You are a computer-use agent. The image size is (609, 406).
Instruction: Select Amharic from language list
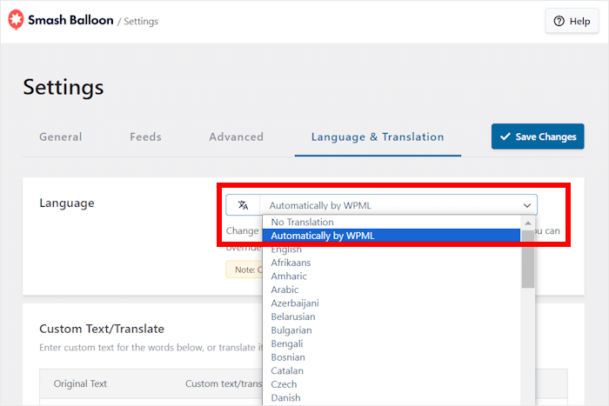tap(391, 276)
